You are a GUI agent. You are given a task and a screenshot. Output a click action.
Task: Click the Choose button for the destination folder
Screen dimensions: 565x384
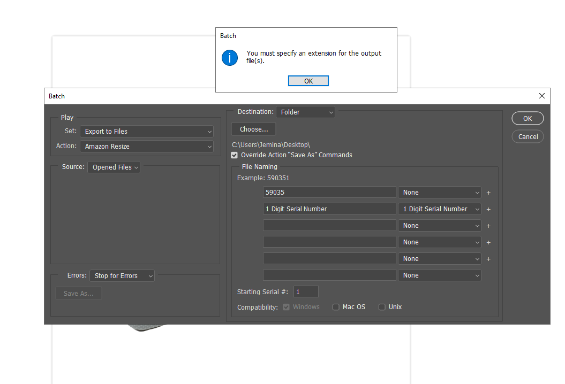(253, 129)
